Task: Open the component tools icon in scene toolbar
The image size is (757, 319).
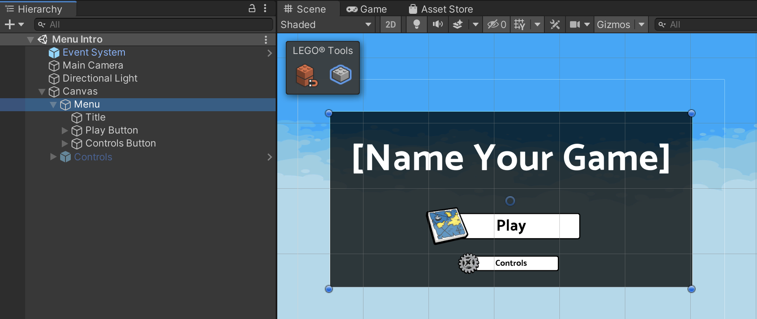Action: [555, 25]
